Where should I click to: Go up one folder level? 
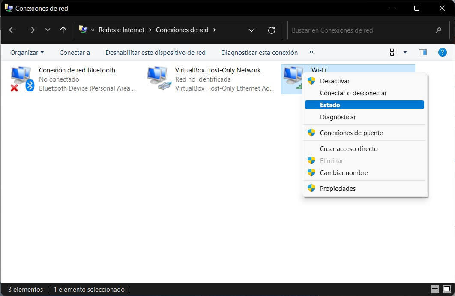pyautogui.click(x=63, y=30)
